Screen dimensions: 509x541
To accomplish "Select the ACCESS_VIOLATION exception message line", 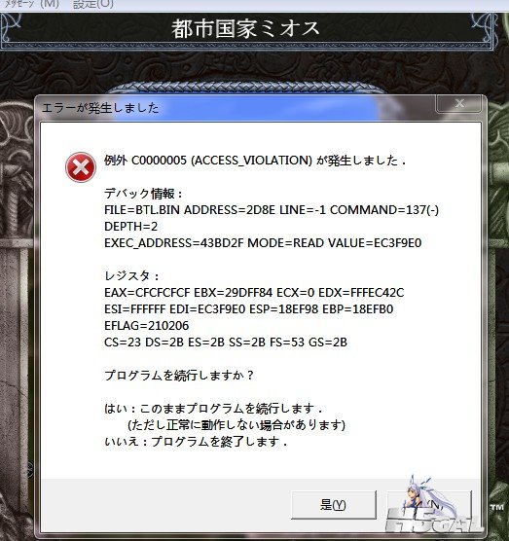I will coord(255,161).
